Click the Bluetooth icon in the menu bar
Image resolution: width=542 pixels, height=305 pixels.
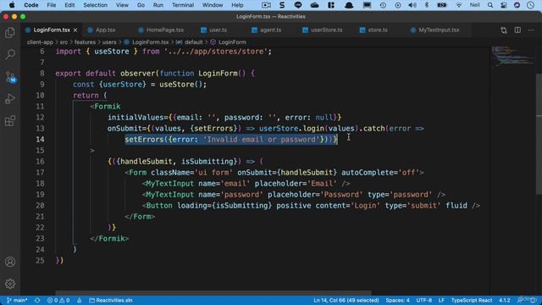click(427, 5)
